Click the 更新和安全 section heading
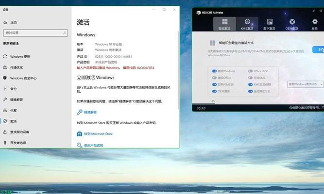 point(11,43)
